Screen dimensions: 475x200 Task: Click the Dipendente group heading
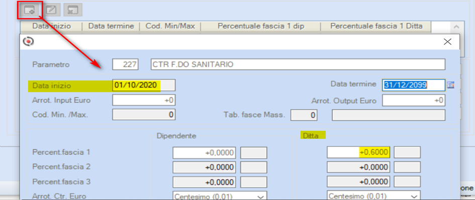click(176, 136)
